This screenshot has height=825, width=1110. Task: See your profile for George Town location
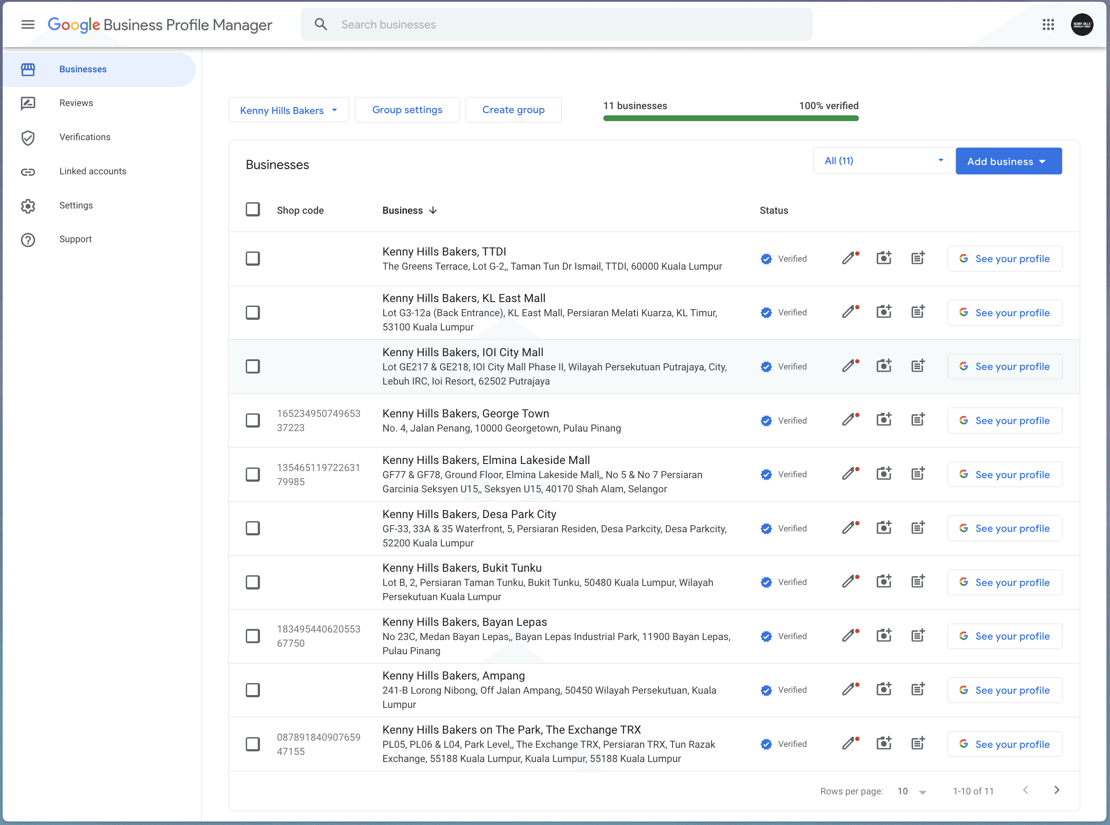(x=1004, y=420)
